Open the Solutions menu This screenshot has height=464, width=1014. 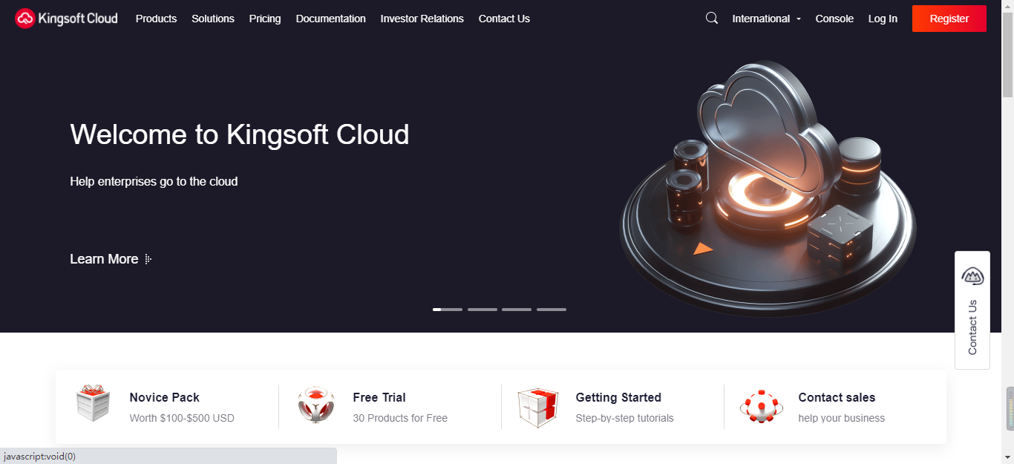[213, 19]
